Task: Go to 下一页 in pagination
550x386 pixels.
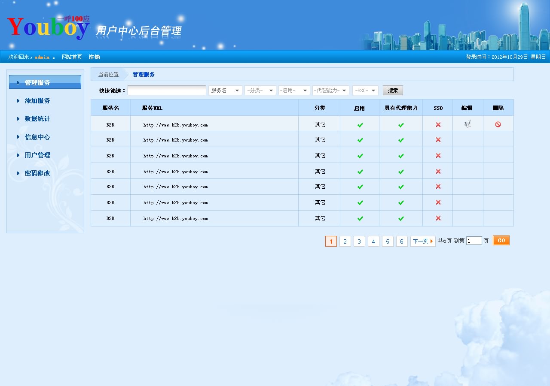Action: 423,241
